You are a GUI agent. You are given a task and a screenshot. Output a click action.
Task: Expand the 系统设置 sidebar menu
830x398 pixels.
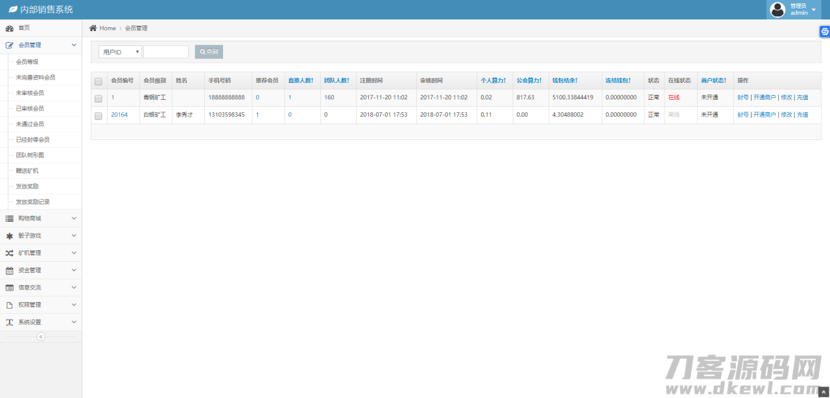coord(41,322)
